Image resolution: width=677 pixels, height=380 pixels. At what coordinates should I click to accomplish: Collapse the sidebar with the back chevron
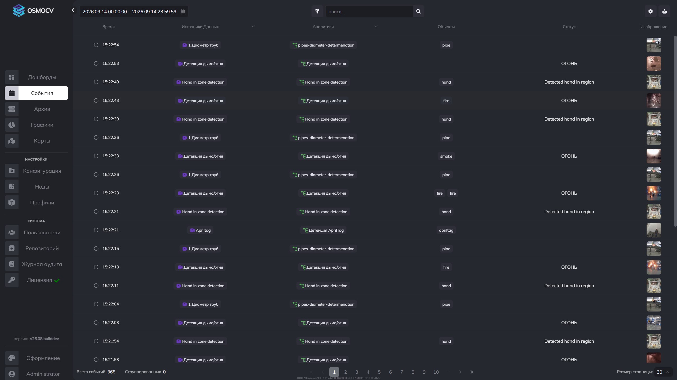pos(73,11)
